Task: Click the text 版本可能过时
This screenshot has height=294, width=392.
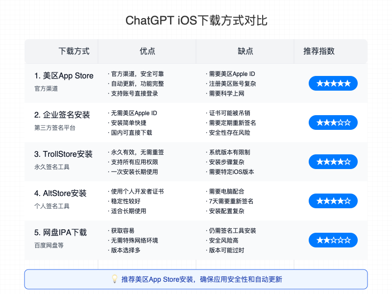Action: point(226,250)
